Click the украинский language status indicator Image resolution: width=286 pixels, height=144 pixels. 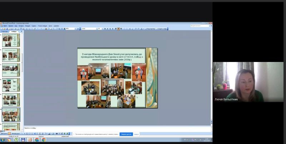[x=65, y=136]
